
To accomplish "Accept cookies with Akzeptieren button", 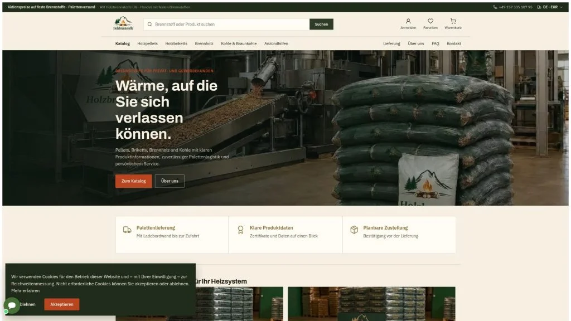I will pyautogui.click(x=61, y=304).
